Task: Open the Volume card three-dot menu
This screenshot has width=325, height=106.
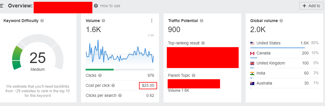Action: coord(152,21)
